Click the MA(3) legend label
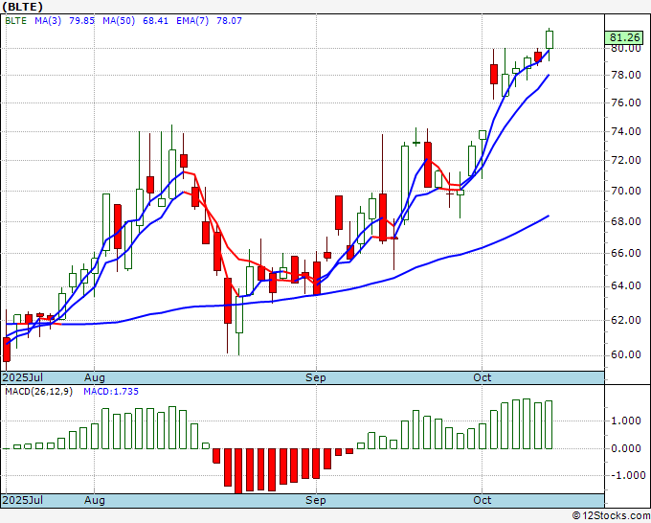651x523 pixels. (48, 21)
